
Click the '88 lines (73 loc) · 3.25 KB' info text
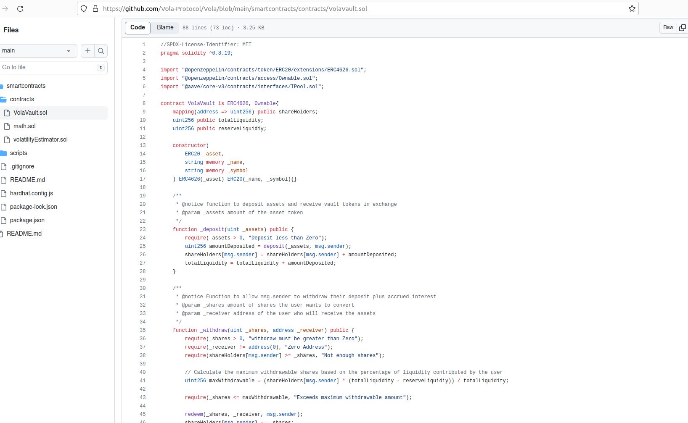(223, 28)
